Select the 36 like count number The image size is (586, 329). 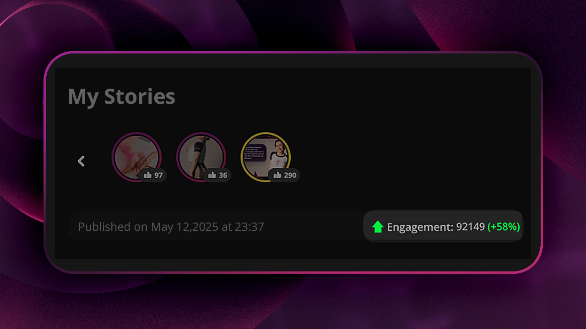coord(223,175)
